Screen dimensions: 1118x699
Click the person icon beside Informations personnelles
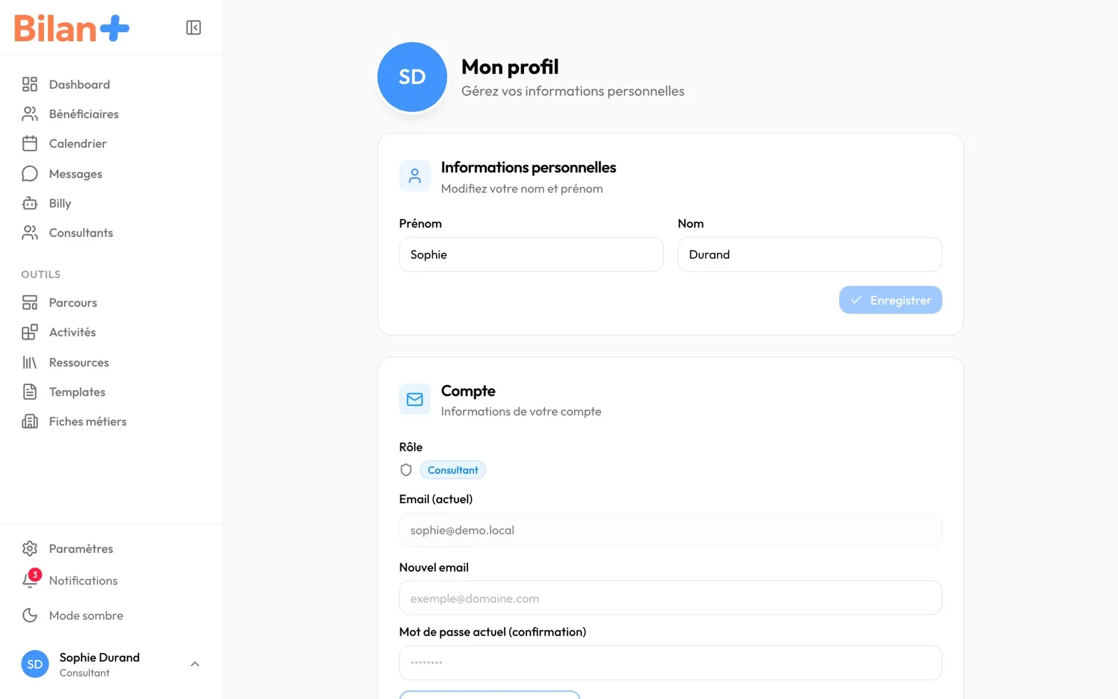click(x=415, y=176)
